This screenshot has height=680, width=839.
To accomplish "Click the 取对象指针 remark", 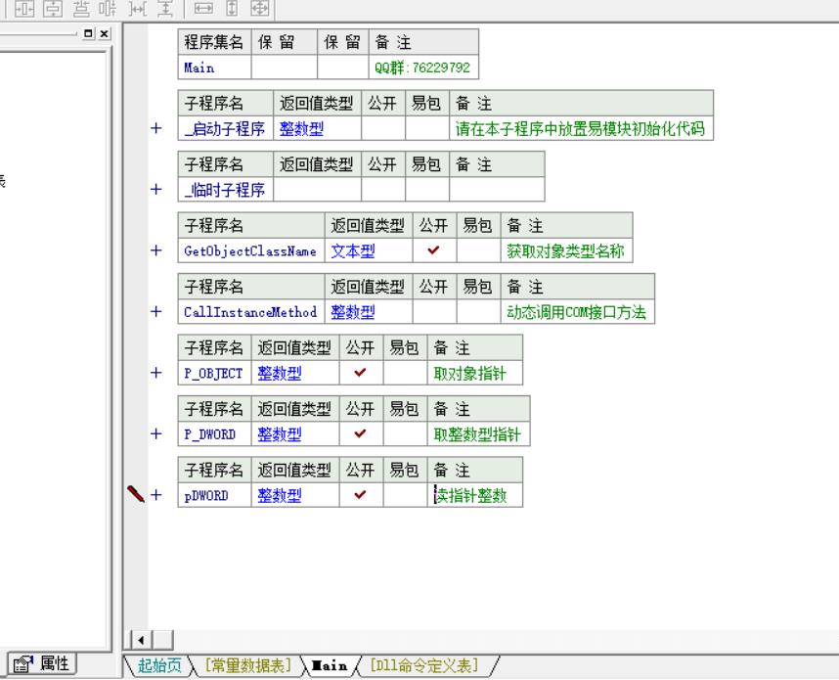I will 474,373.
